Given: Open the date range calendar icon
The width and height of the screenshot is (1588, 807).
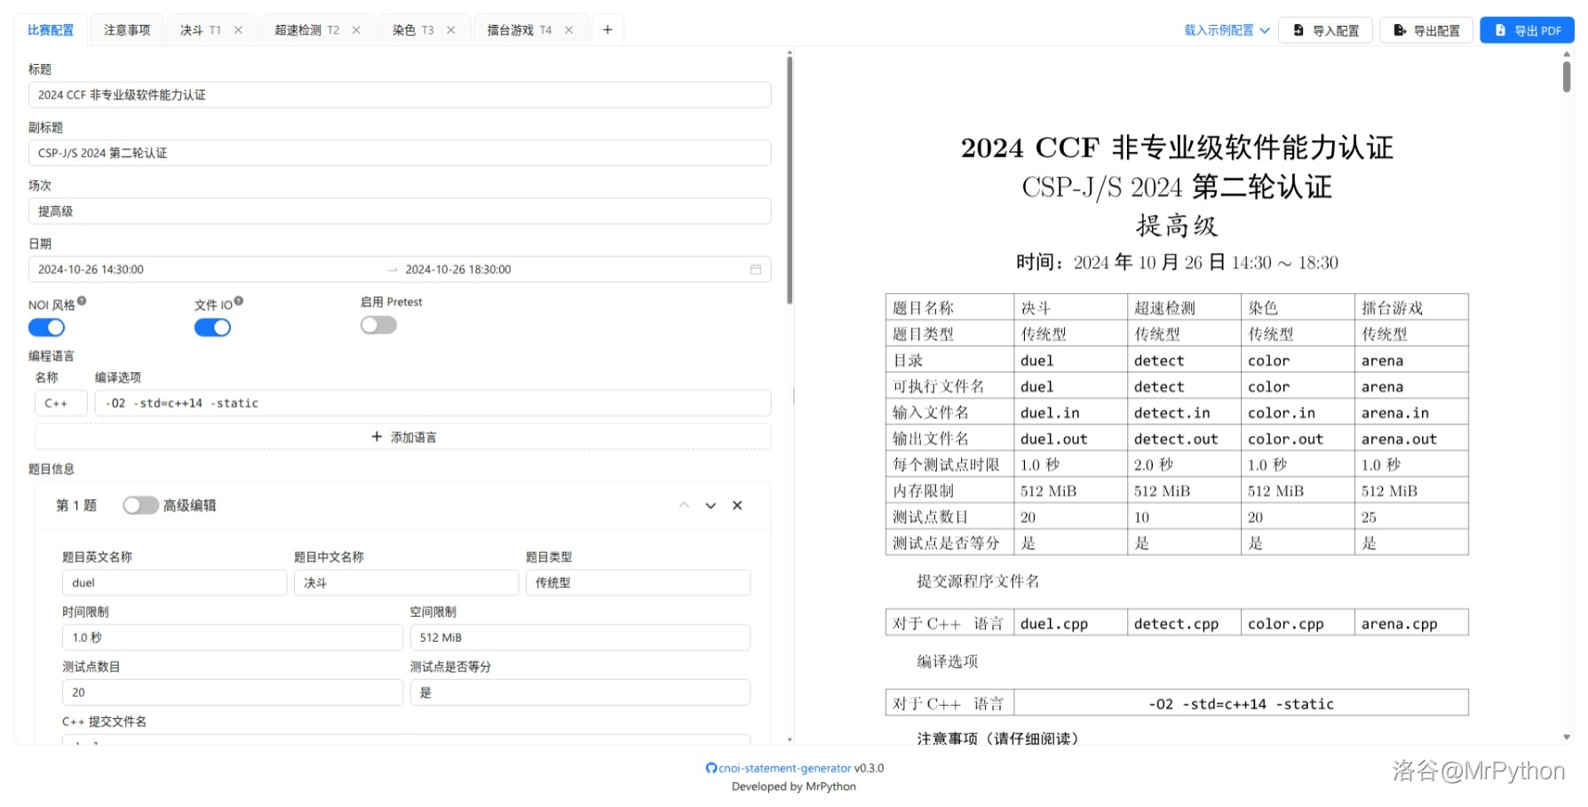Looking at the screenshot, I should coord(755,270).
